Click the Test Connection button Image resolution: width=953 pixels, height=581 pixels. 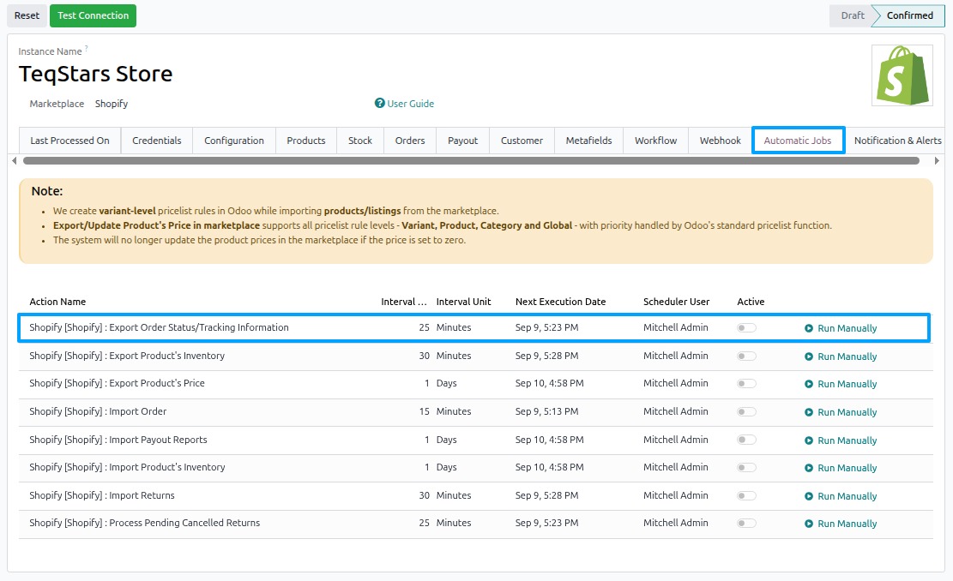[x=93, y=15]
